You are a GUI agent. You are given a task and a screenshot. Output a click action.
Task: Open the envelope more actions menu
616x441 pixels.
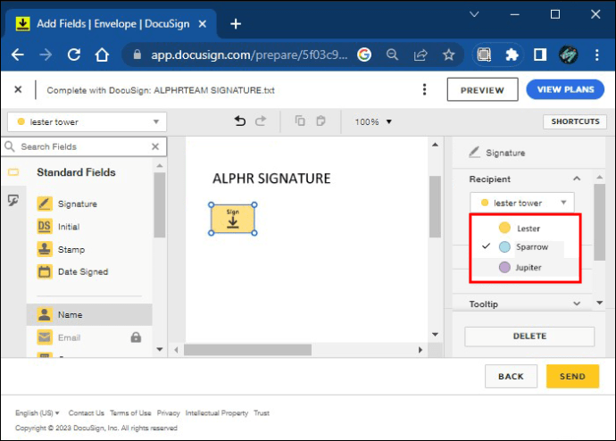(424, 89)
